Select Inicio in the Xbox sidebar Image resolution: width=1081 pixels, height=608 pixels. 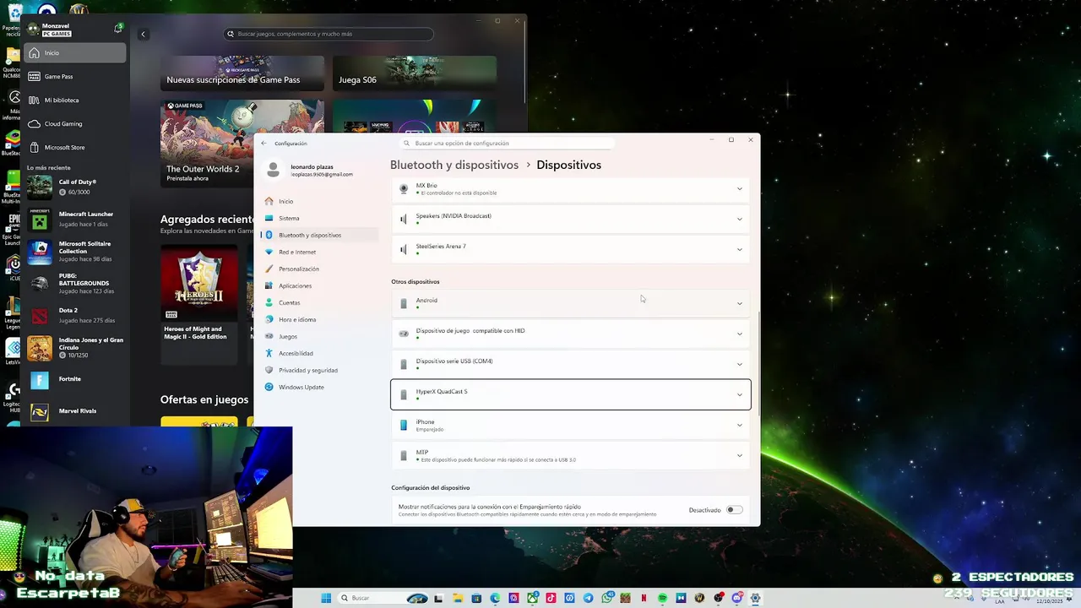75,53
